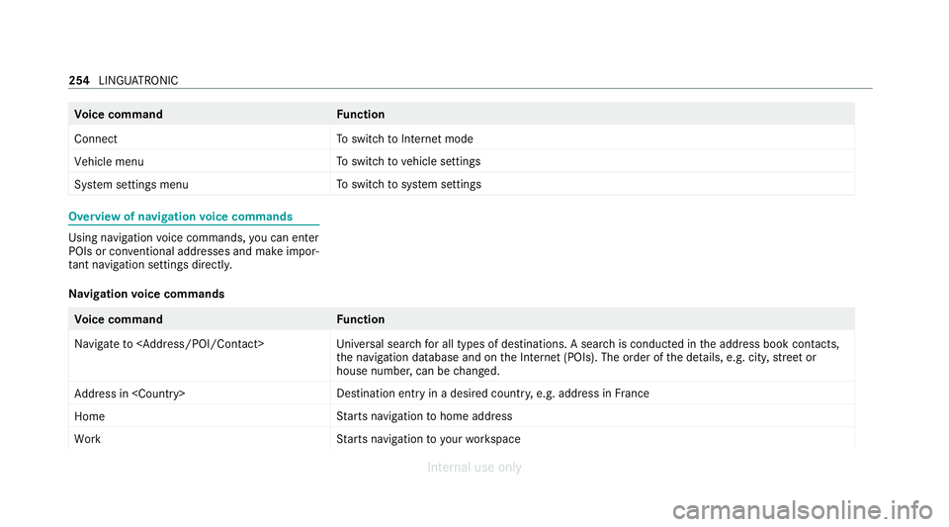Viewport: 949px width, 527px height.
Task: Select the 'Connect' voice command cell
Action: (x=199, y=138)
